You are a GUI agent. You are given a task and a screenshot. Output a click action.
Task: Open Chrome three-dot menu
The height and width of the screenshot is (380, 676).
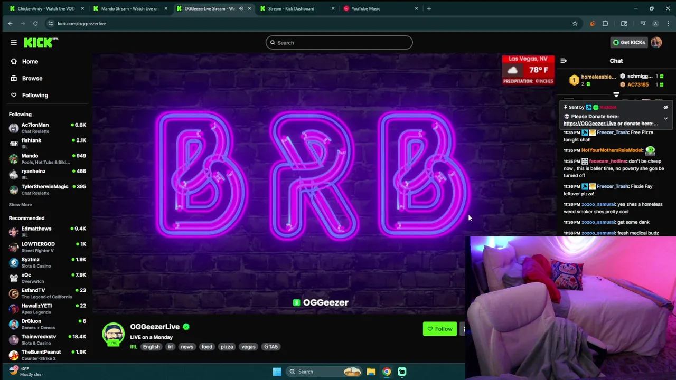tap(668, 23)
